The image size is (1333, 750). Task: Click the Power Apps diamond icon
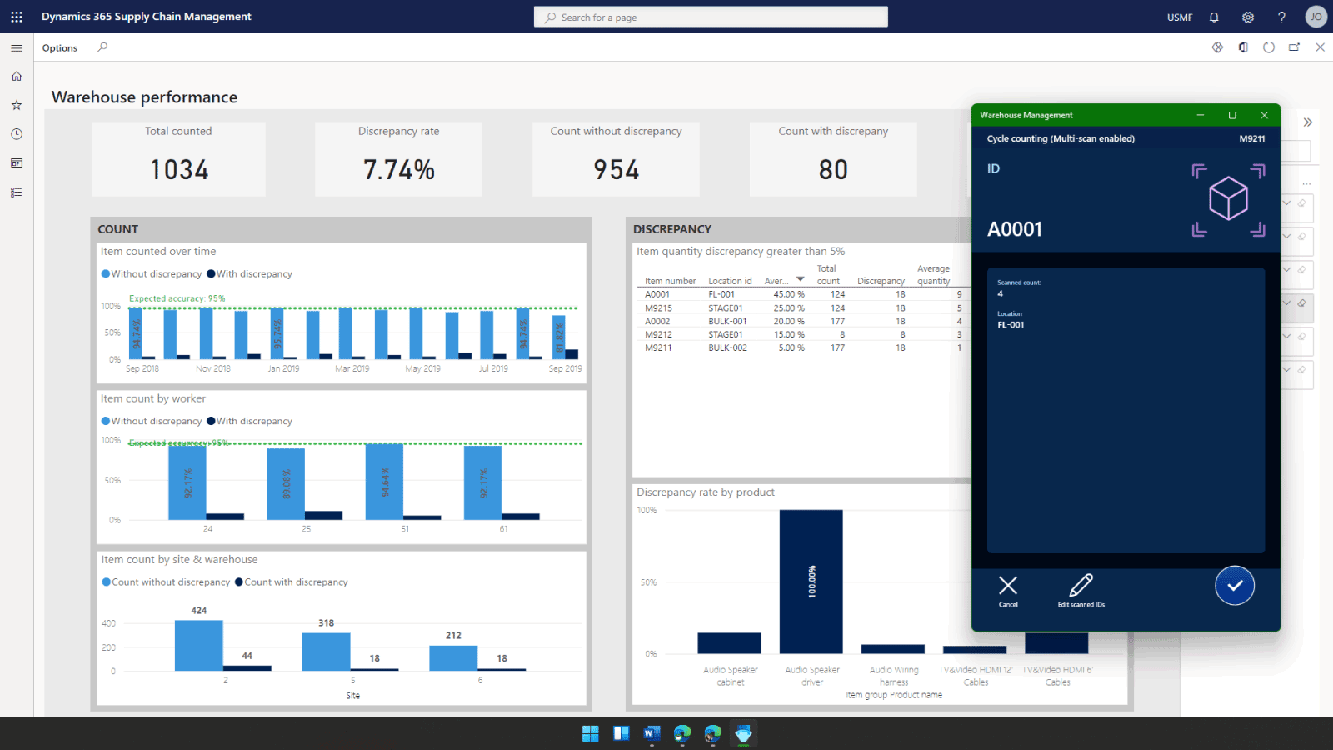click(1217, 47)
